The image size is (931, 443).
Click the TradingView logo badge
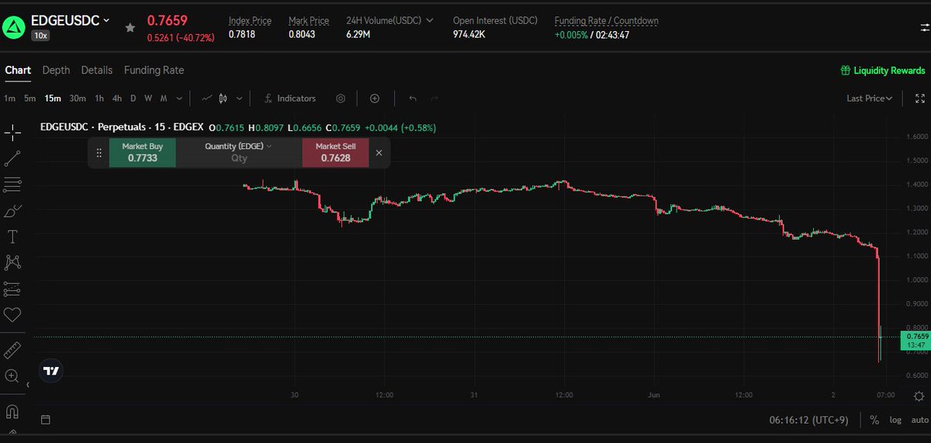[x=51, y=371]
